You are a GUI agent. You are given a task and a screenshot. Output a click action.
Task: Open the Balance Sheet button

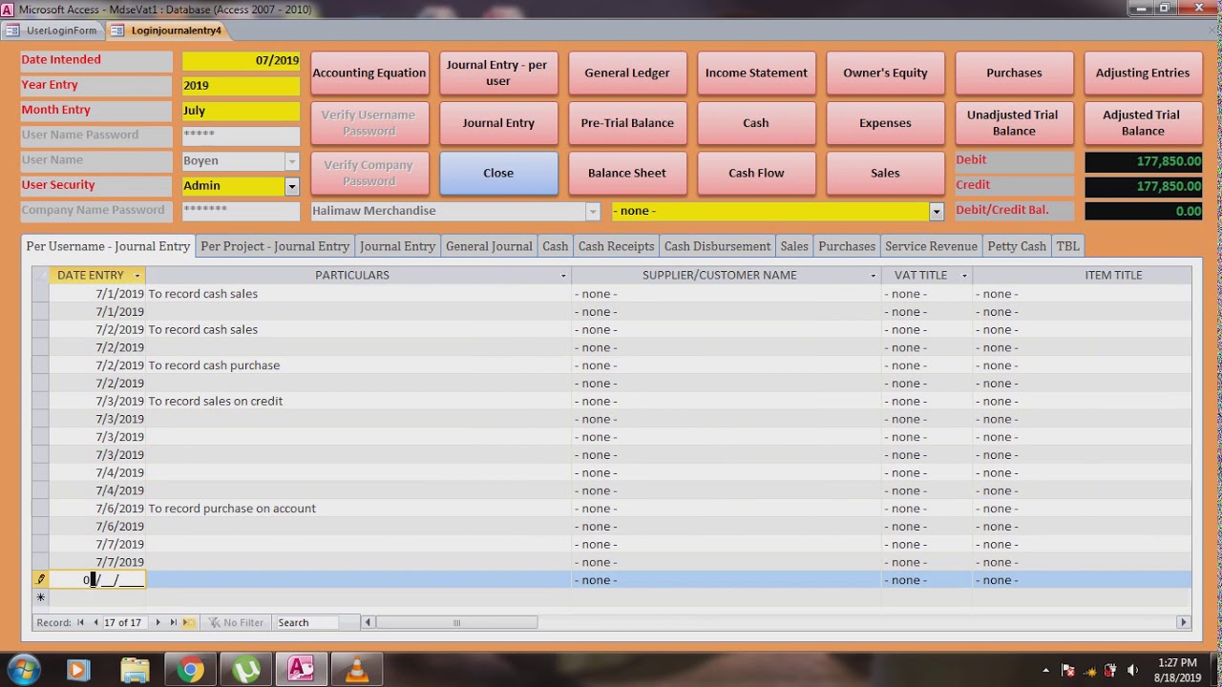(627, 174)
